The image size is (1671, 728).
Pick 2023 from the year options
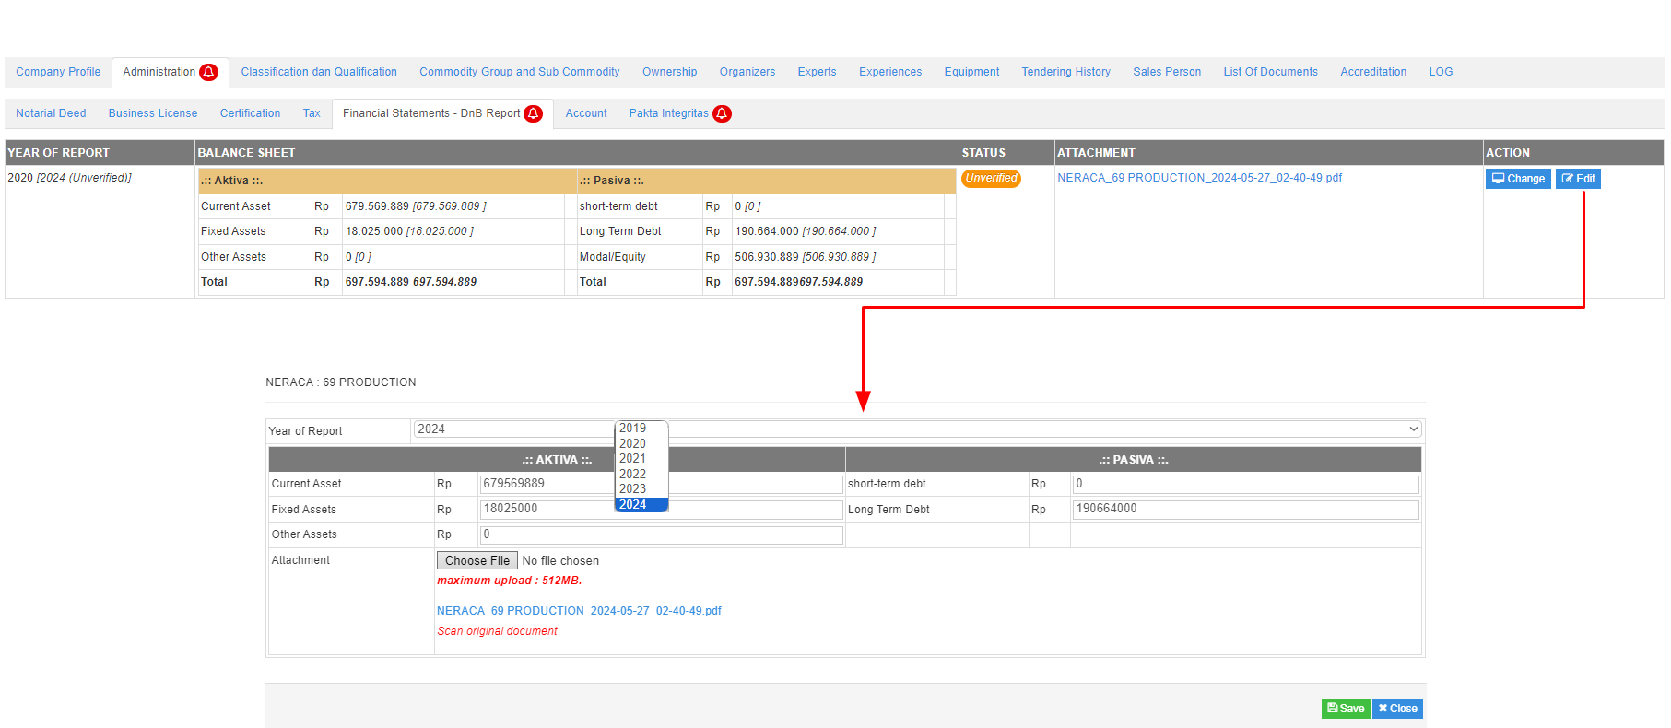coord(633,489)
